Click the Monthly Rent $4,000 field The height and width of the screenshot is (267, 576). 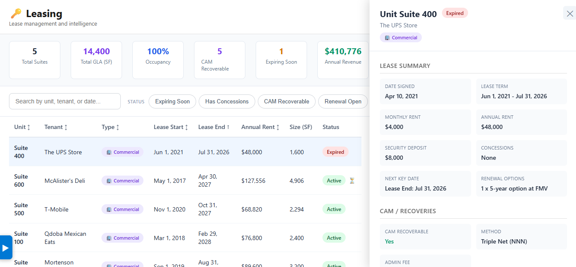coord(425,122)
